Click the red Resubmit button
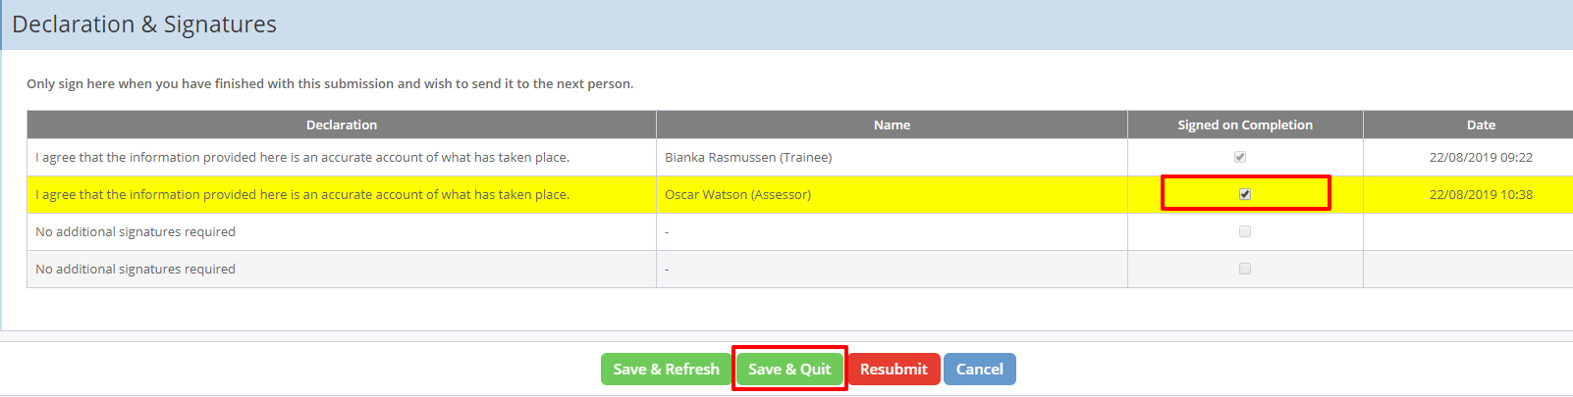The height and width of the screenshot is (397, 1573). click(x=894, y=370)
